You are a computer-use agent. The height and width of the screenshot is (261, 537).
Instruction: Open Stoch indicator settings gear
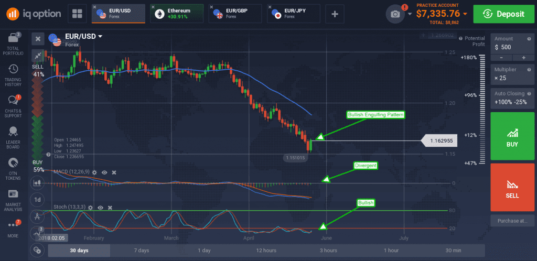coord(90,208)
